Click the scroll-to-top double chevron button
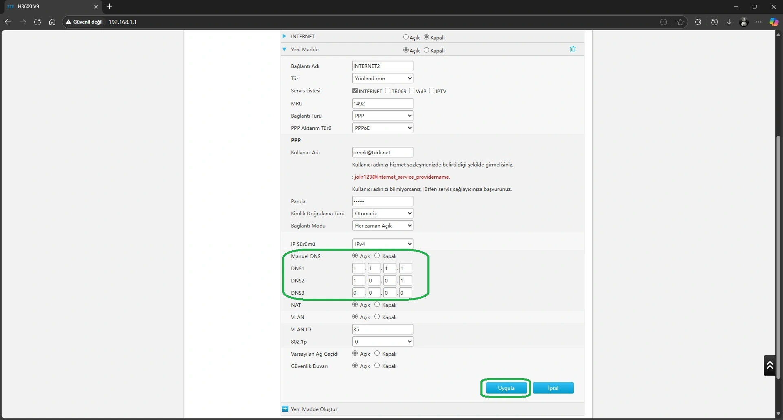Image resolution: width=783 pixels, height=420 pixels. 770,365
